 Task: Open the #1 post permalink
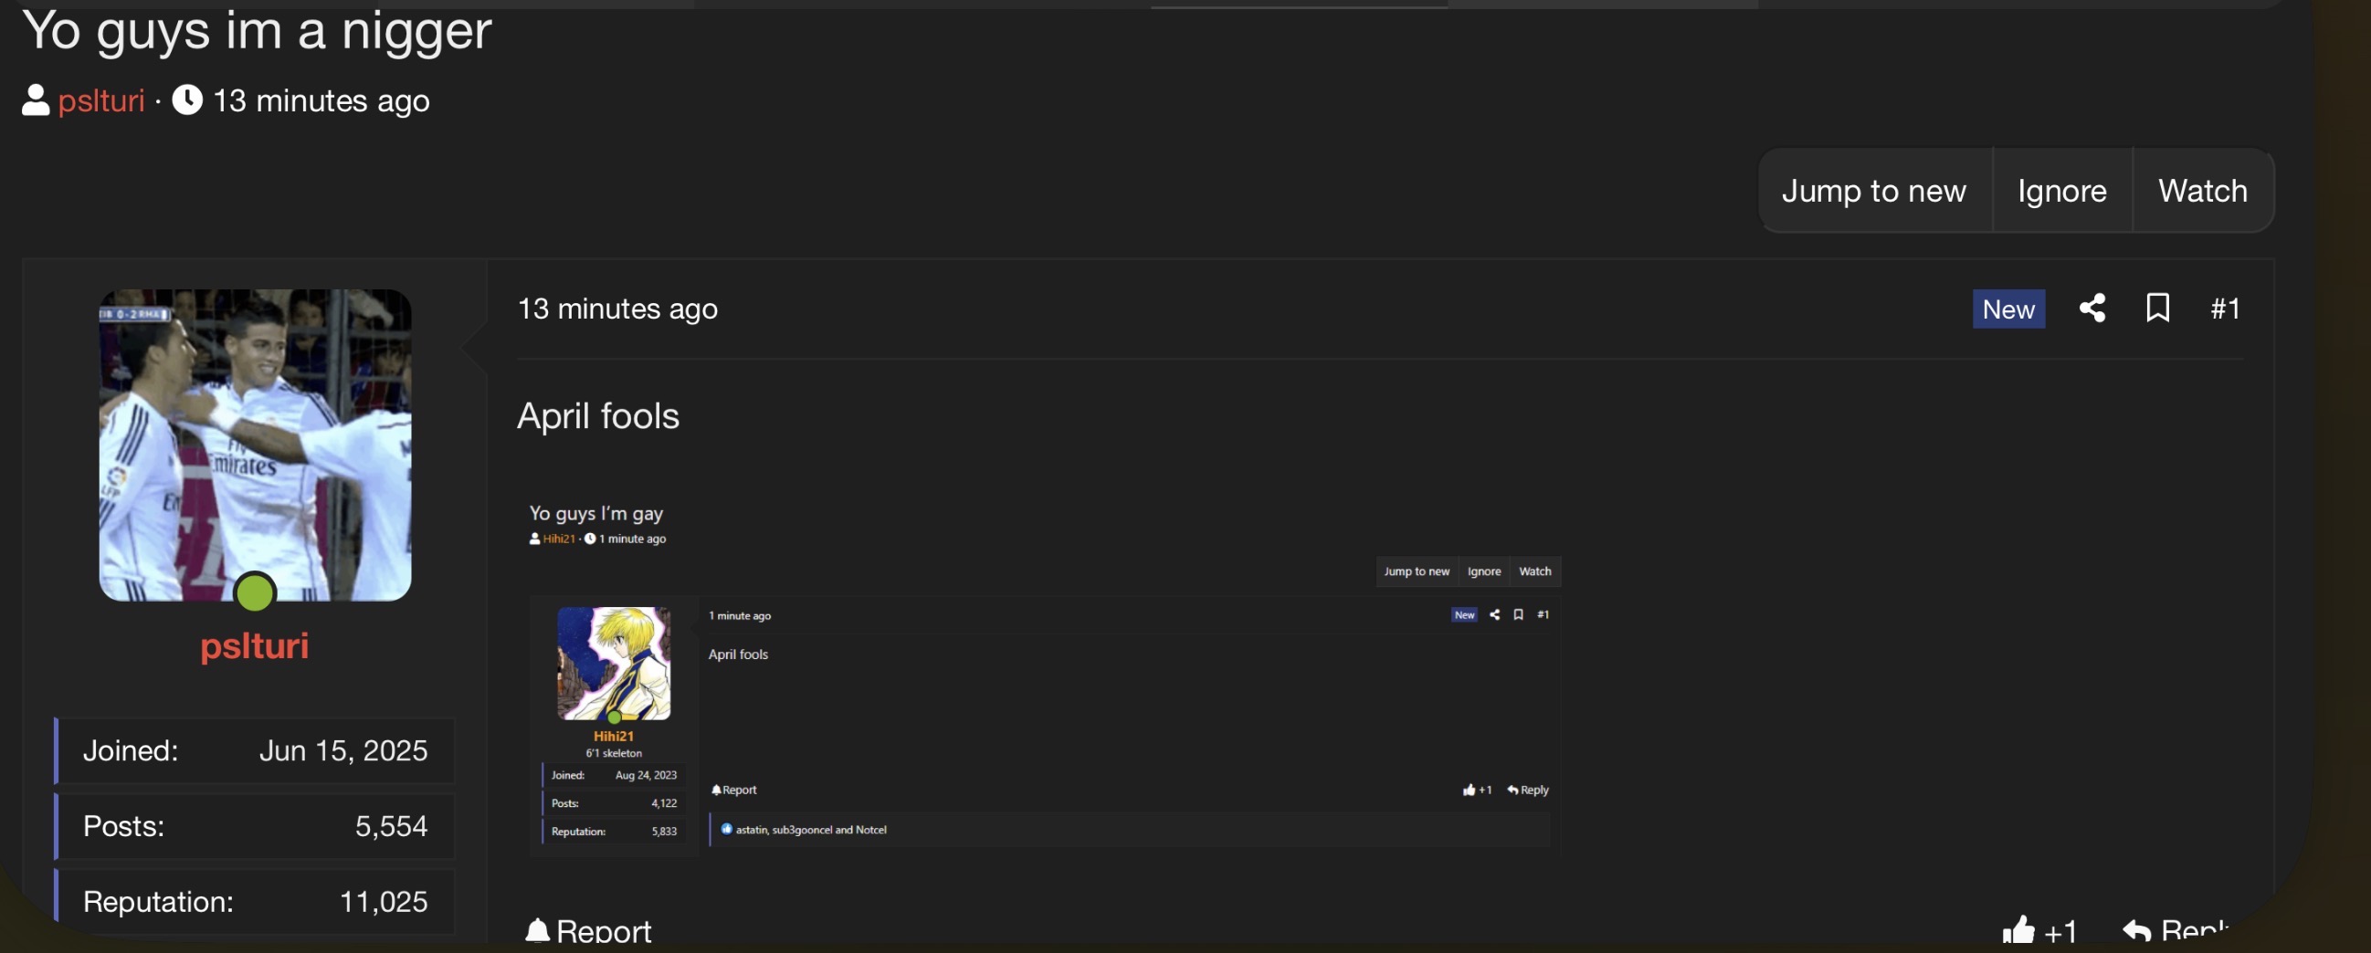(x=2225, y=309)
